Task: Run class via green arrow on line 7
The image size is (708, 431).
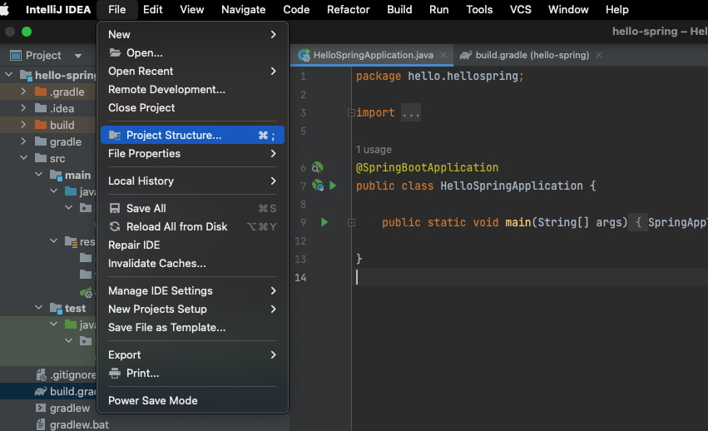Action: pos(333,186)
